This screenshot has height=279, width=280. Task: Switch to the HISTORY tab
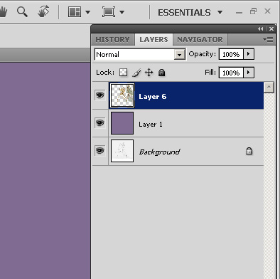pos(112,40)
